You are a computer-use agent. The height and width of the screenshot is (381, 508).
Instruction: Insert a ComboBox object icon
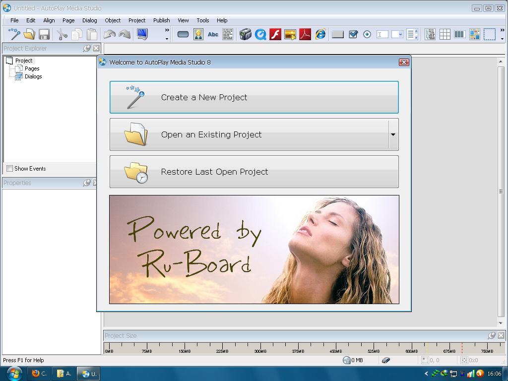397,34
